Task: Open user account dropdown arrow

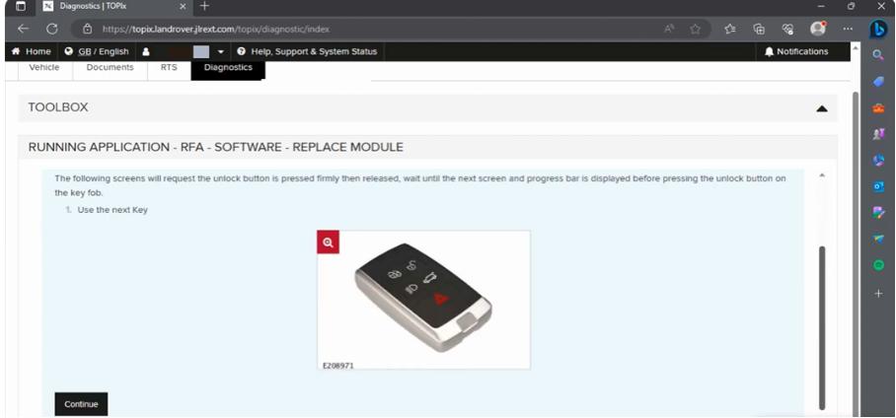Action: pyautogui.click(x=221, y=52)
